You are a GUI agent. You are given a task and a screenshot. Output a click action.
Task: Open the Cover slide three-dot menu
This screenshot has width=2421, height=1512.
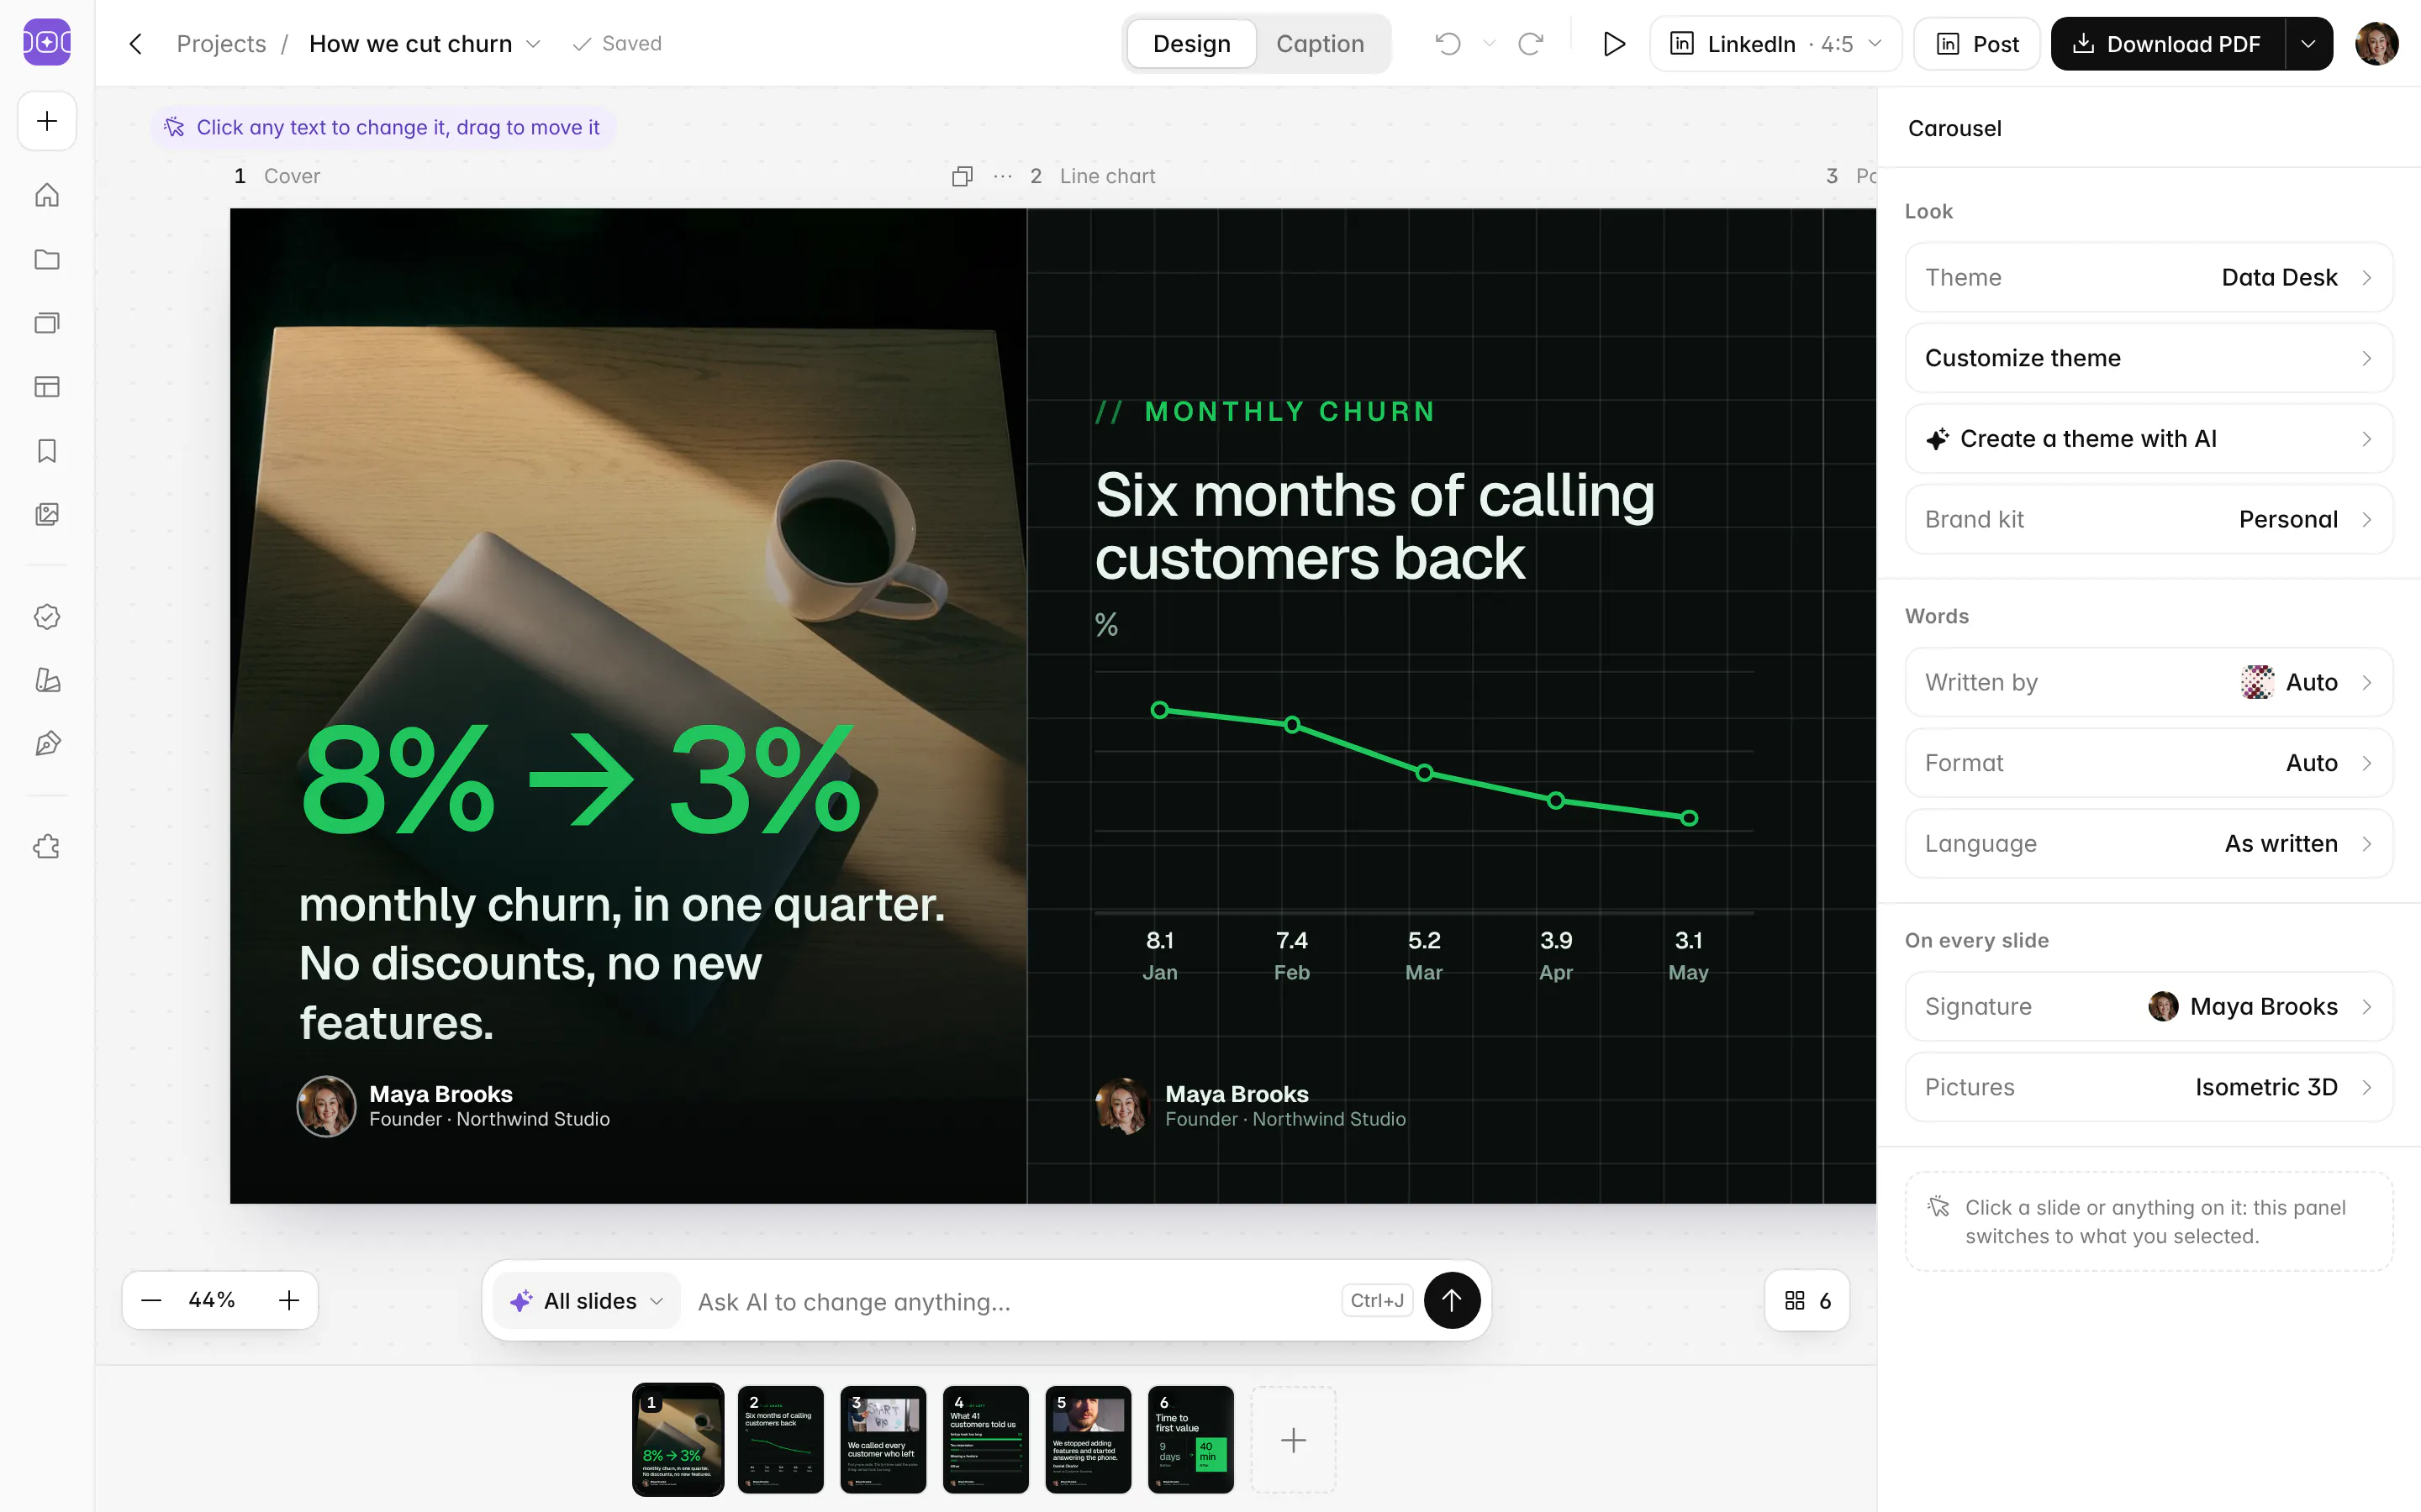click(x=1002, y=176)
